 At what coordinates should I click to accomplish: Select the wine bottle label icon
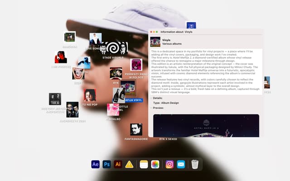119,95
